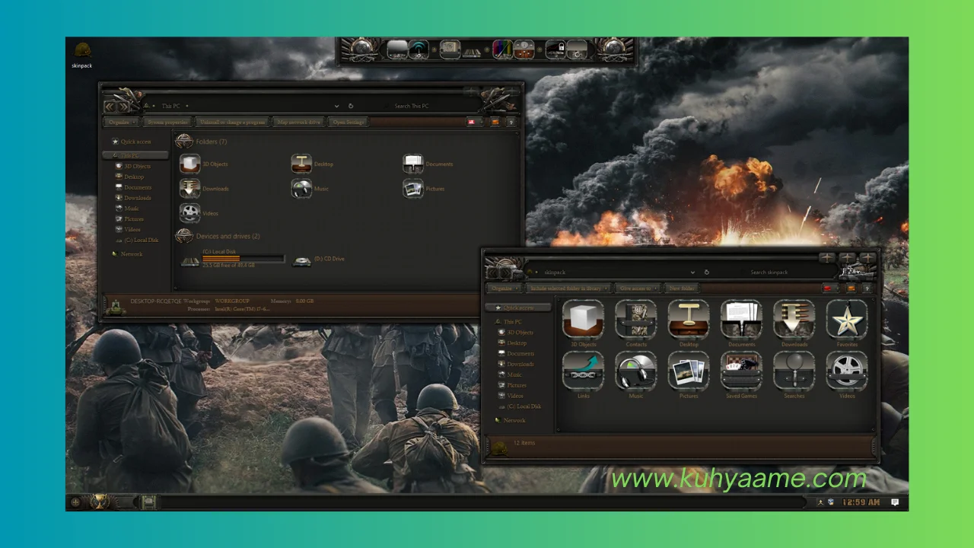Image resolution: width=974 pixels, height=548 pixels.
Task: Expand address bar history in This PC window
Action: pyautogui.click(x=337, y=106)
